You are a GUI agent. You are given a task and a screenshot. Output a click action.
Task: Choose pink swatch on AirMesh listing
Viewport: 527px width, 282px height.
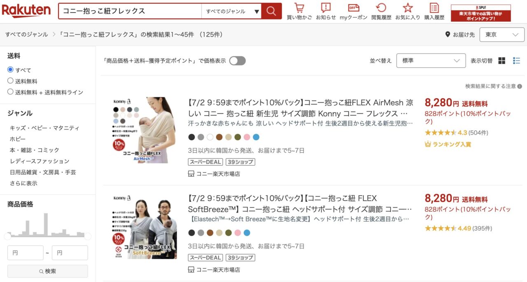pos(247,137)
